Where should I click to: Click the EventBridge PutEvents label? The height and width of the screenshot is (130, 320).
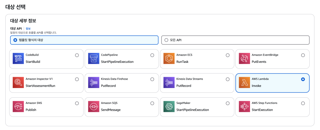(259, 62)
